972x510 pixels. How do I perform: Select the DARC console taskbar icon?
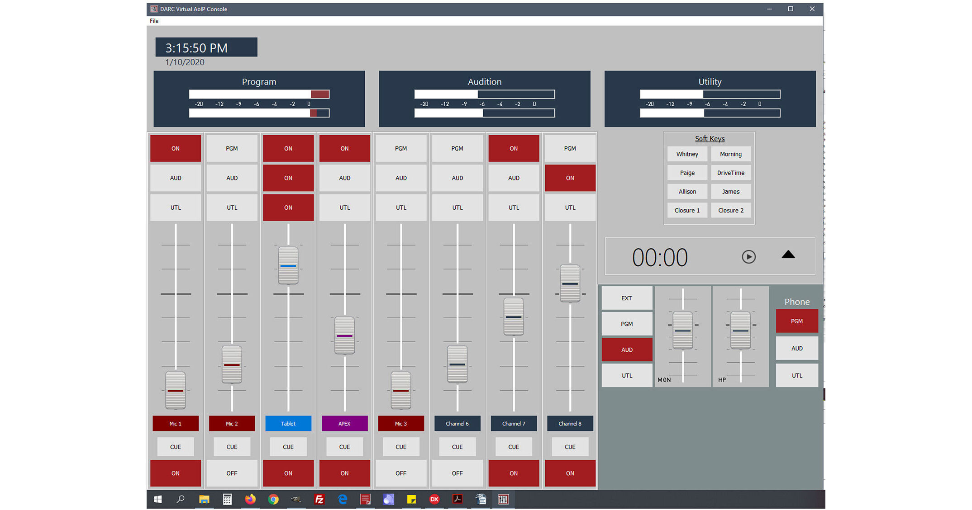503,499
